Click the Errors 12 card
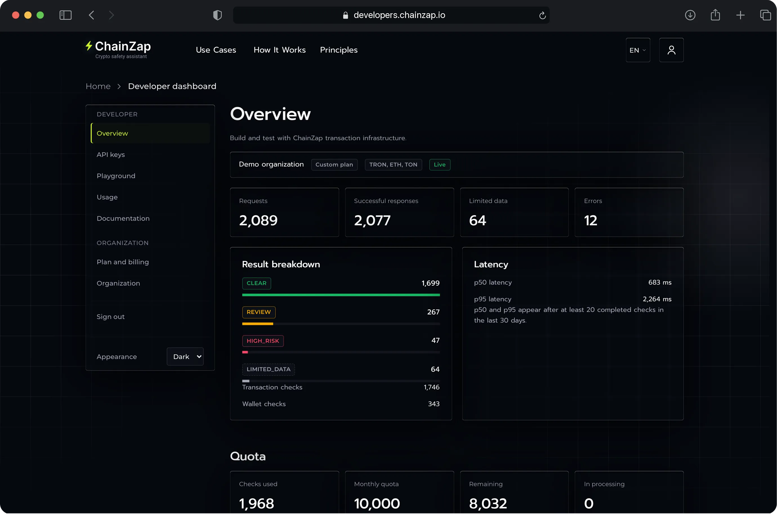 pos(629,212)
